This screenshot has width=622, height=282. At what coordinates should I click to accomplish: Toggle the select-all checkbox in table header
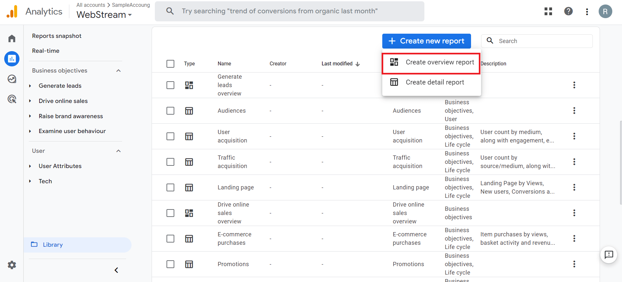pyautogui.click(x=170, y=64)
